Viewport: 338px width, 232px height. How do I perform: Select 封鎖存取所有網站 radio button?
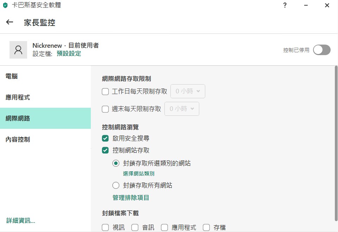point(116,185)
